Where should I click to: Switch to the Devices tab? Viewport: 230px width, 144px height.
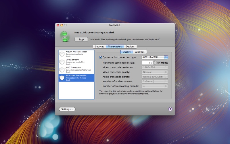click(130, 46)
